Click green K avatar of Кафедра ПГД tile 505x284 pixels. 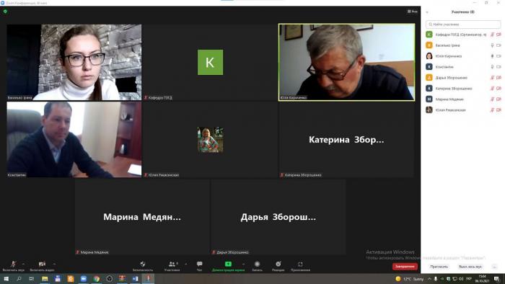click(x=210, y=62)
